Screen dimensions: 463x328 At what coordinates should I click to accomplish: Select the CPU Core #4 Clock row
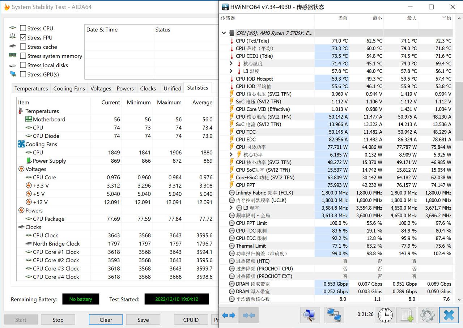click(x=116, y=277)
